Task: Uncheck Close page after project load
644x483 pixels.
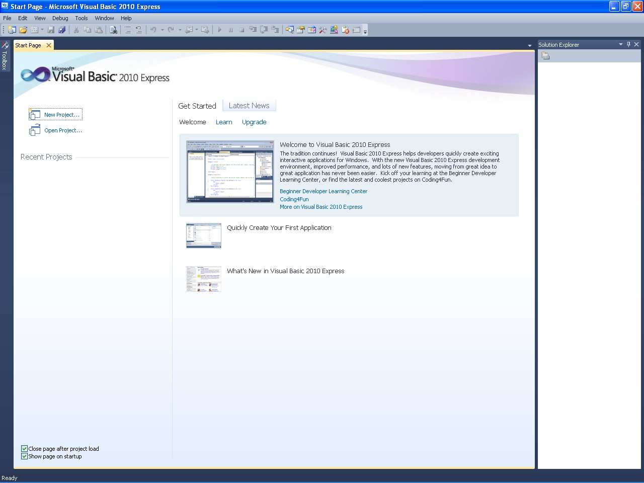Action: [24, 448]
